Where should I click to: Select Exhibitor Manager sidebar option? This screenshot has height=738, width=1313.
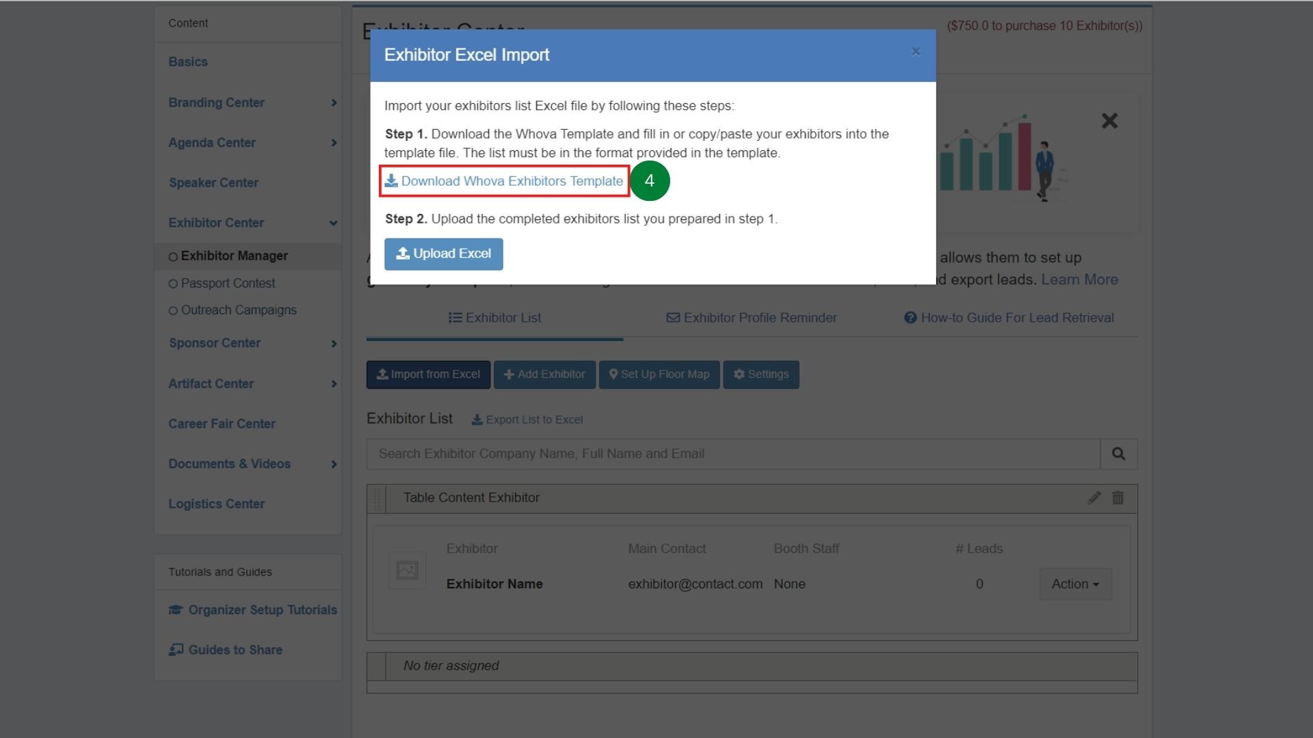pos(234,256)
